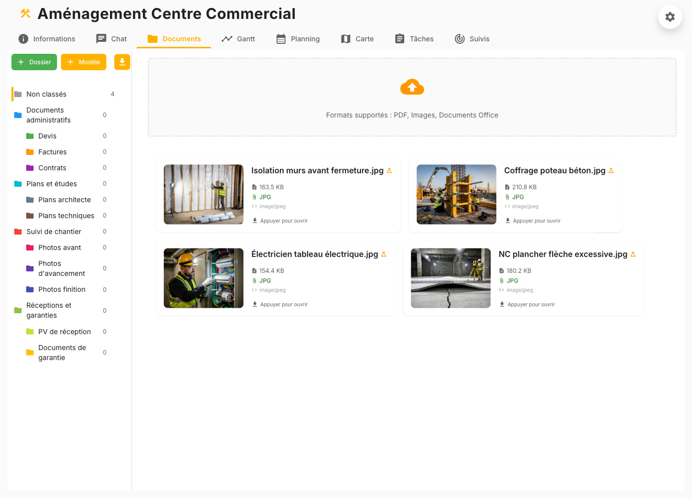This screenshot has height=498, width=692.
Task: Switch to the Tâches tab
Action: point(414,38)
